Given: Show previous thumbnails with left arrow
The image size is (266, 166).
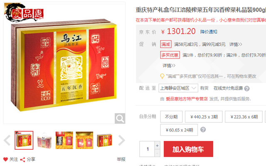Looking at the screenshot, I should [x=7, y=140].
